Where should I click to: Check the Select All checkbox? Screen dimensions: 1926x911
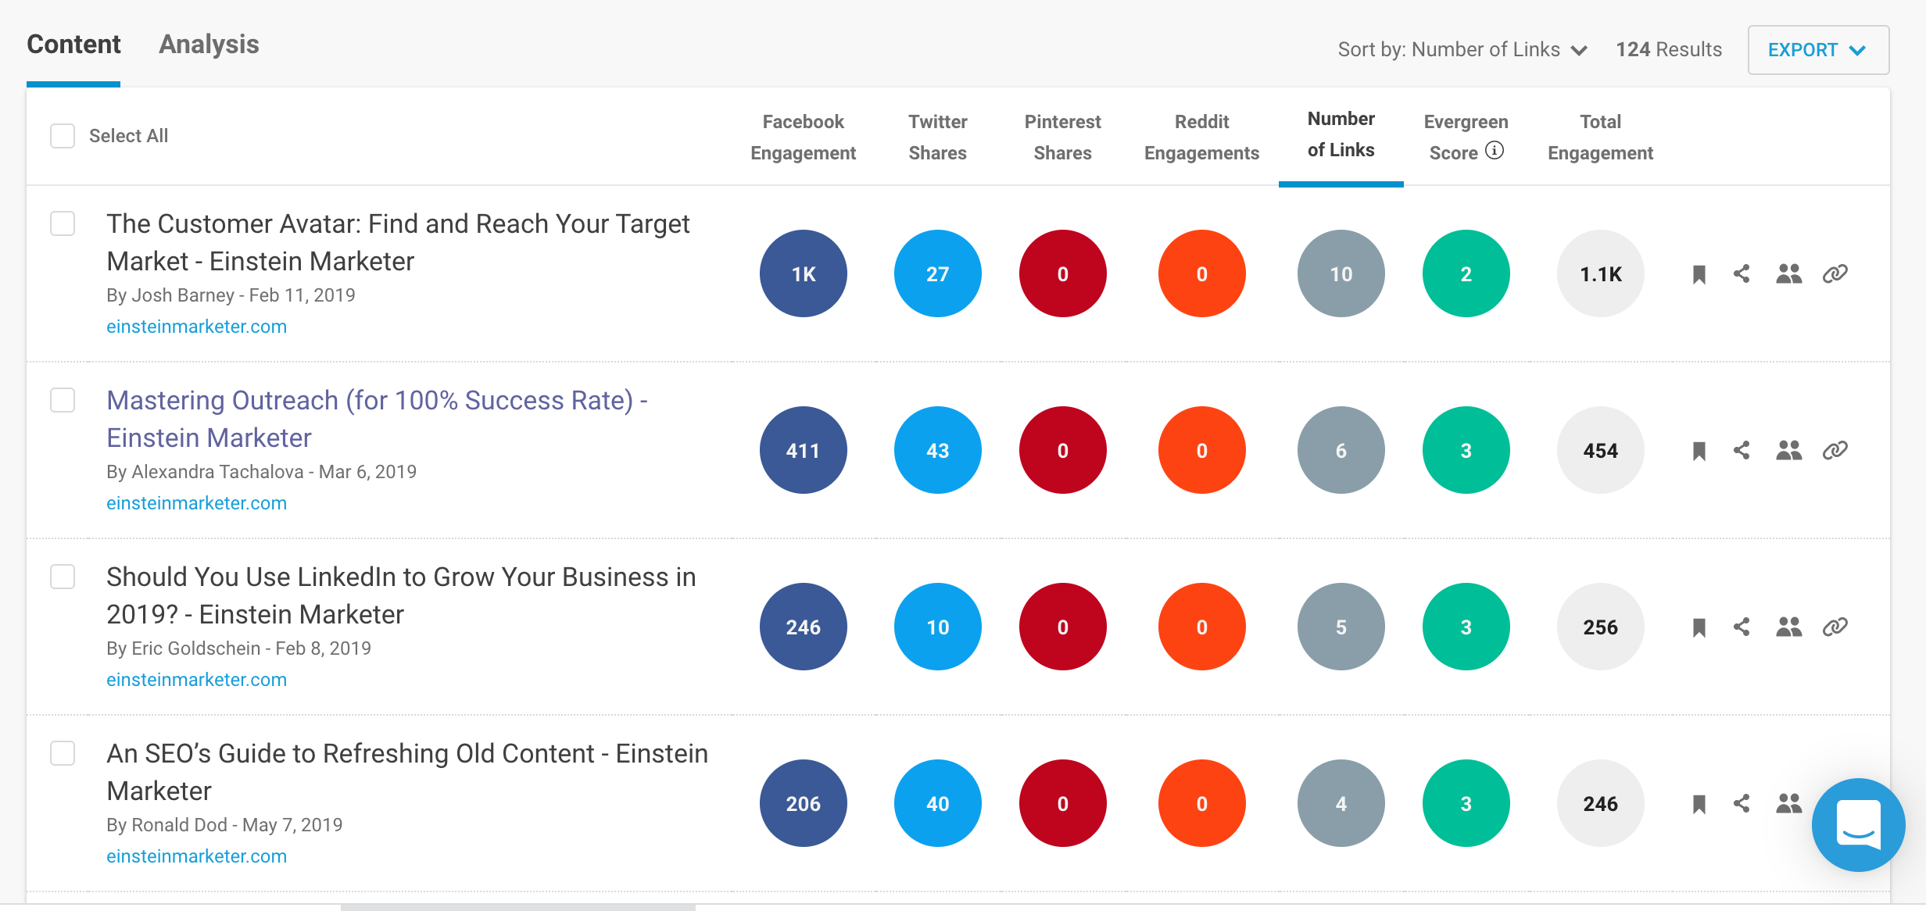(63, 136)
